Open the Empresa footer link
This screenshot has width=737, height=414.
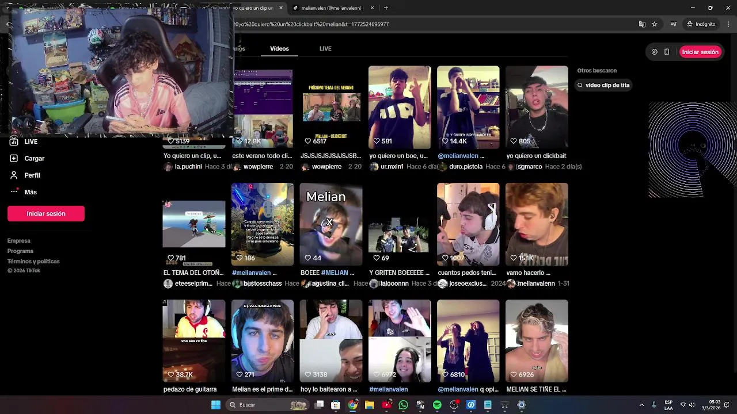coord(19,241)
